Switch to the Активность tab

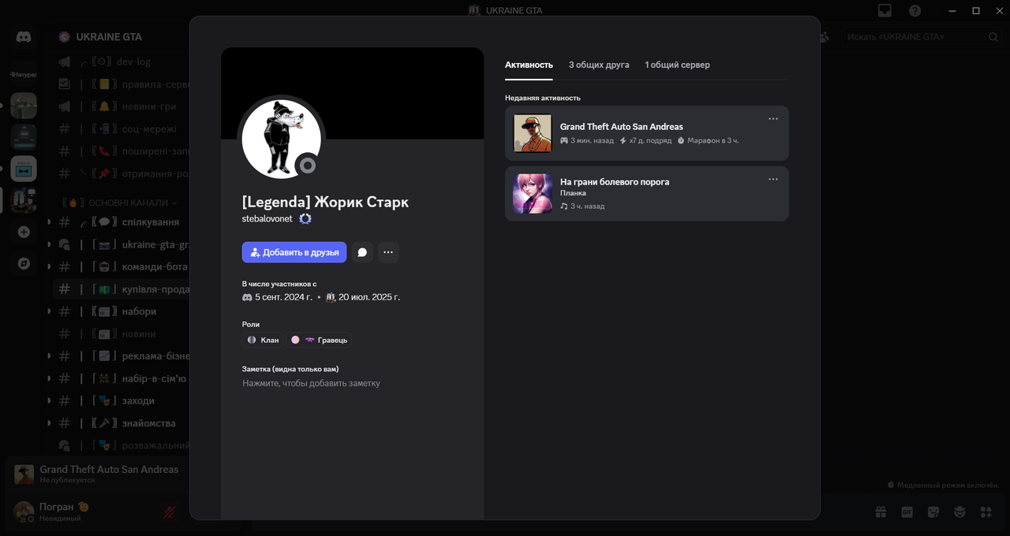[x=529, y=65]
